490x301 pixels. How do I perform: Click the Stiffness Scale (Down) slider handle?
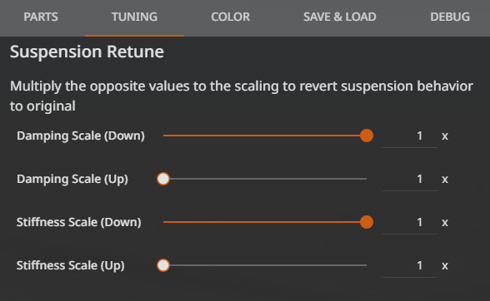(367, 222)
